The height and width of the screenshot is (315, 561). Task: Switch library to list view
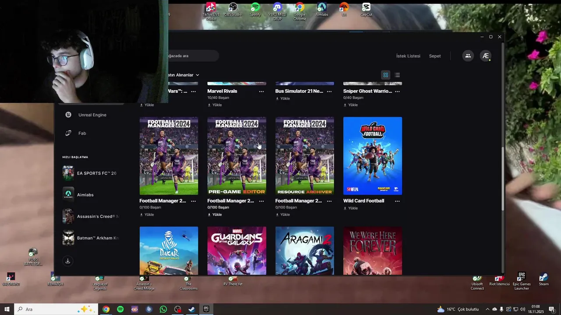397,75
